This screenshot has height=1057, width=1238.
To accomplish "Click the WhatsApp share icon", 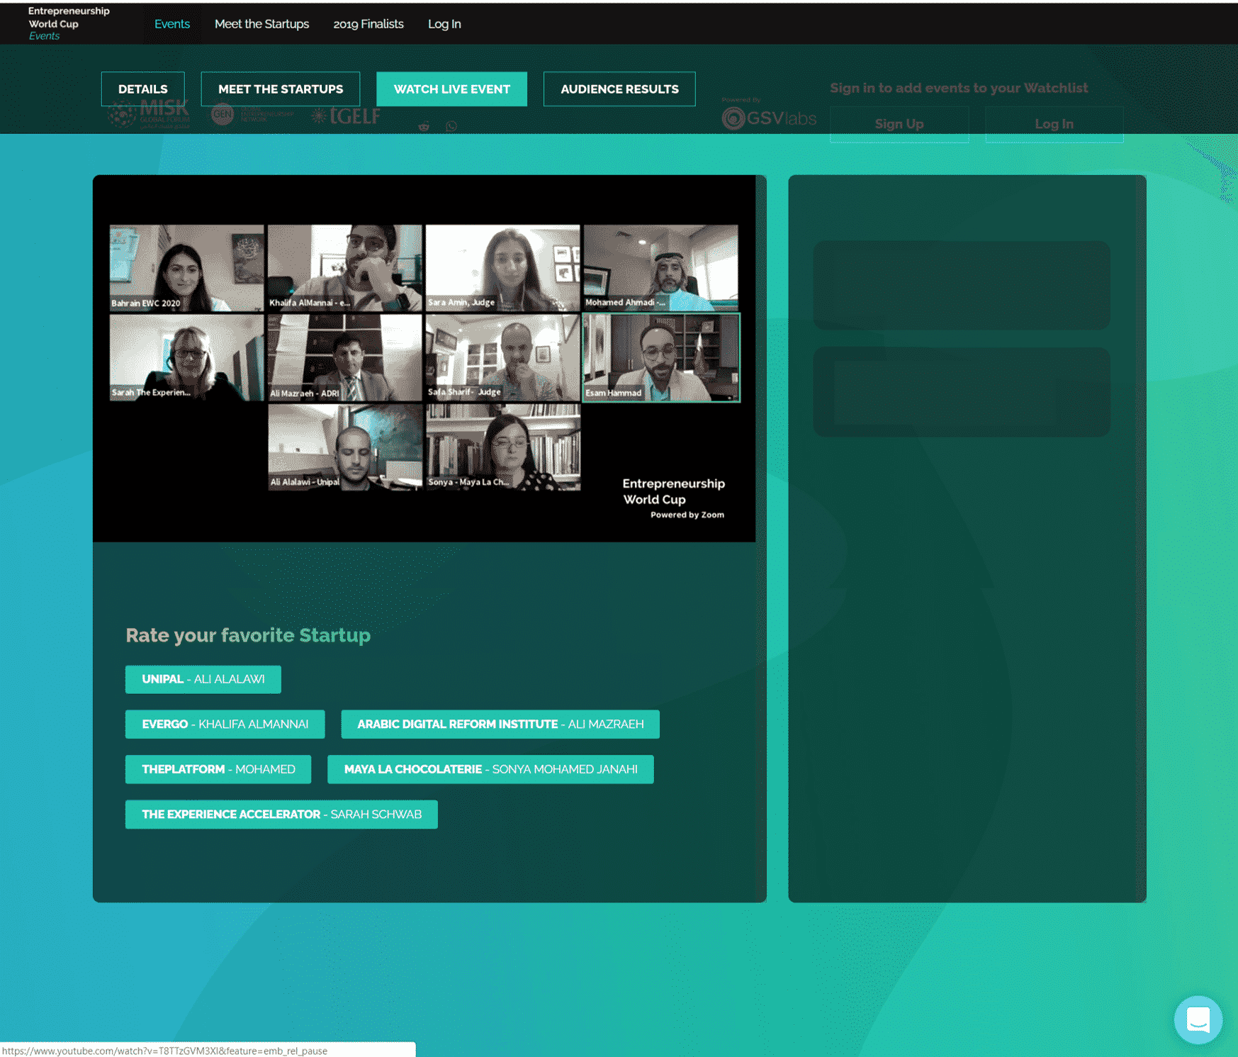I will click(x=451, y=126).
